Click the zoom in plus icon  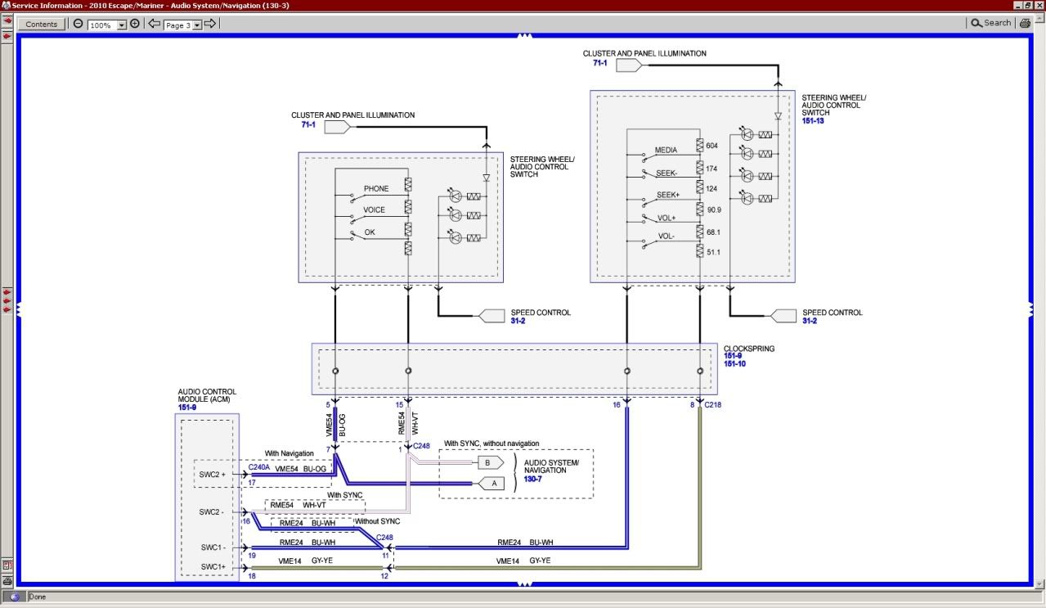pyautogui.click(x=135, y=24)
